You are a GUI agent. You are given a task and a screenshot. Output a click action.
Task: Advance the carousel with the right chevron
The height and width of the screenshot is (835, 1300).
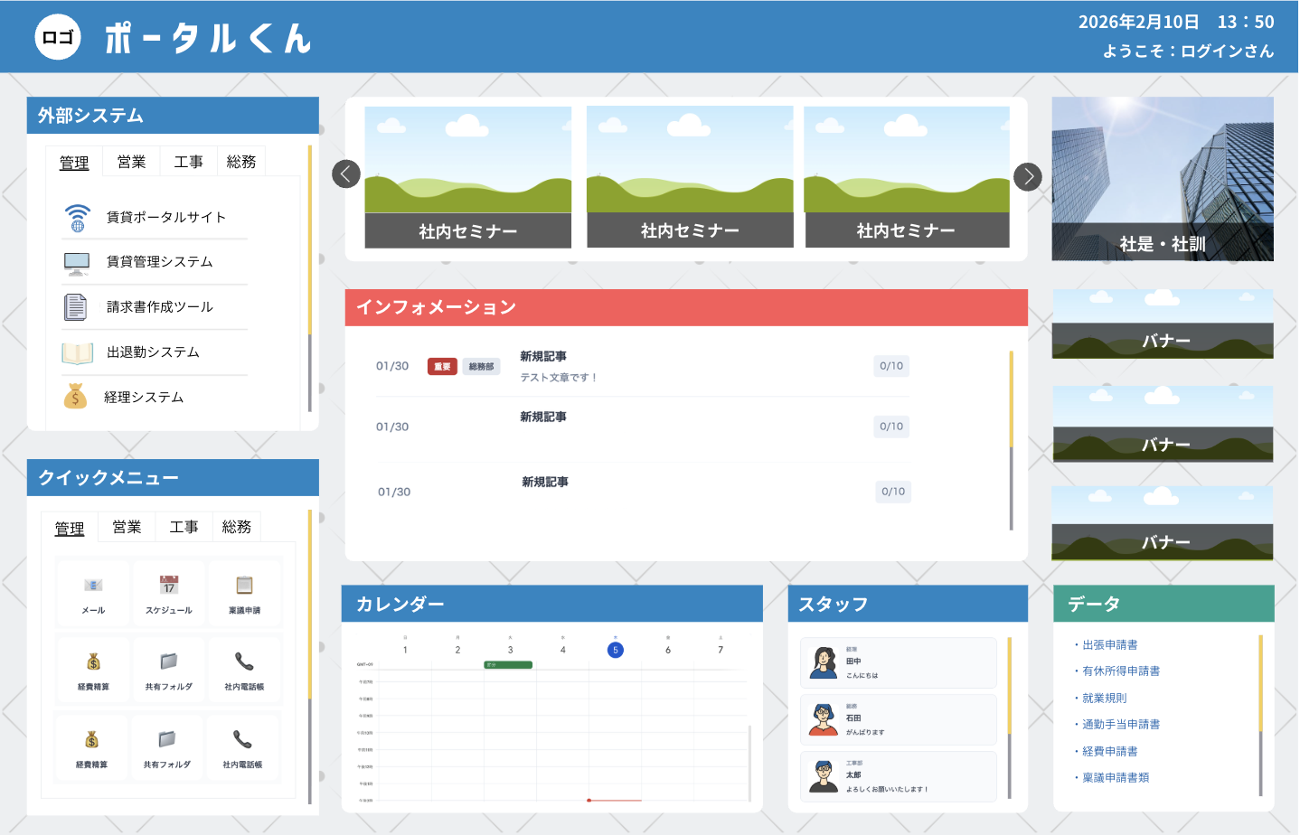(1027, 177)
